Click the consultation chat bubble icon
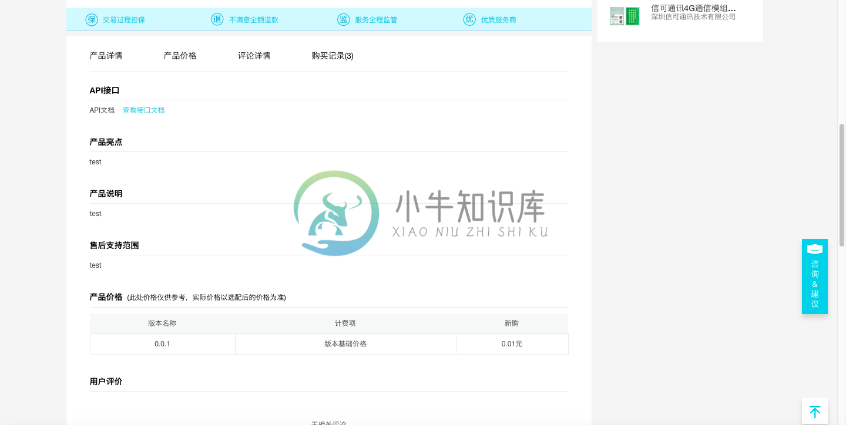The image size is (846, 425). pyautogui.click(x=815, y=249)
